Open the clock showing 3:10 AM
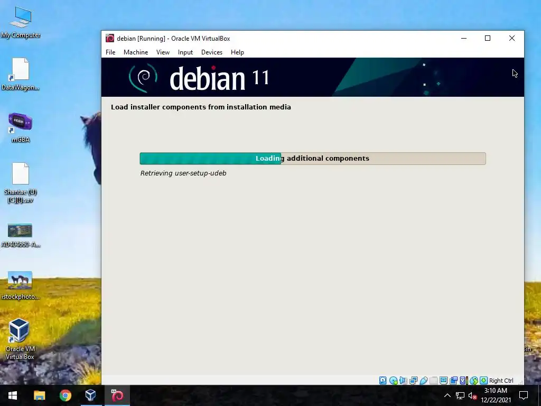Screen dimensions: 541x406 [496, 395]
